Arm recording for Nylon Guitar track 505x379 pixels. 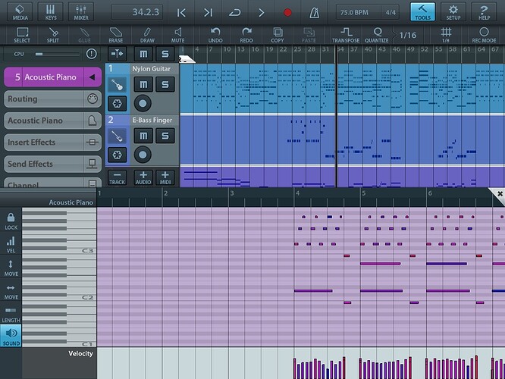[143, 103]
